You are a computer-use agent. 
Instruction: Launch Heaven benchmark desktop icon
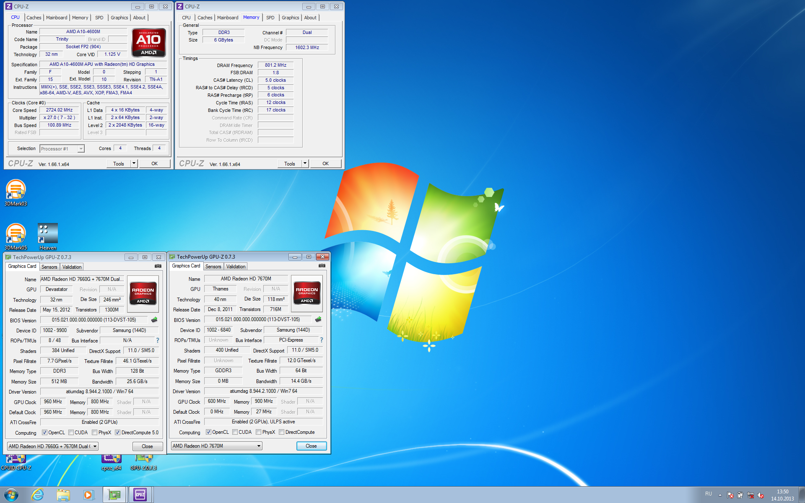click(47, 236)
